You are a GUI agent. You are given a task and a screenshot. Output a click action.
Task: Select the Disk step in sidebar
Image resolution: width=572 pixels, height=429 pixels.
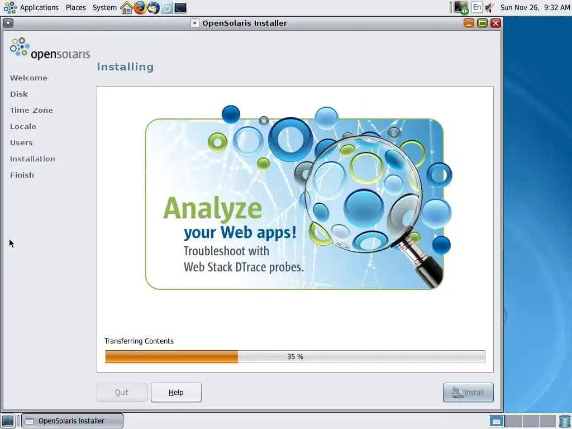click(19, 94)
